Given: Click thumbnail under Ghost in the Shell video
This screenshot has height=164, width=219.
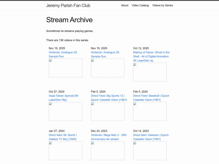Looking at the screenshot, I should pyautogui.click(x=150, y=72).
